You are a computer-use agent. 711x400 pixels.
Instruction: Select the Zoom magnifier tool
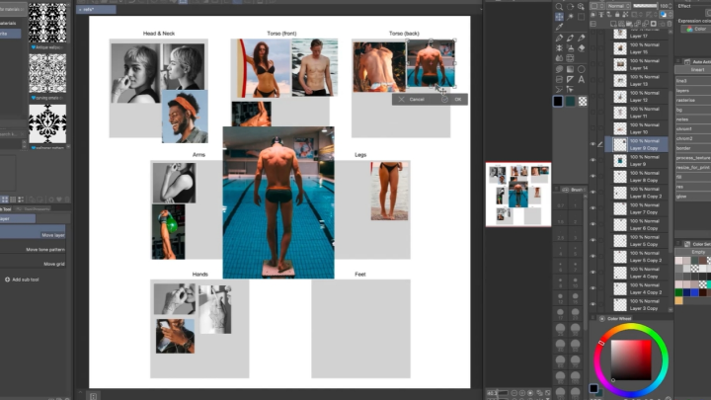pos(559,6)
